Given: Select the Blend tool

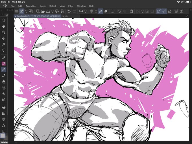Looking at the screenshot, I should coord(4,100).
